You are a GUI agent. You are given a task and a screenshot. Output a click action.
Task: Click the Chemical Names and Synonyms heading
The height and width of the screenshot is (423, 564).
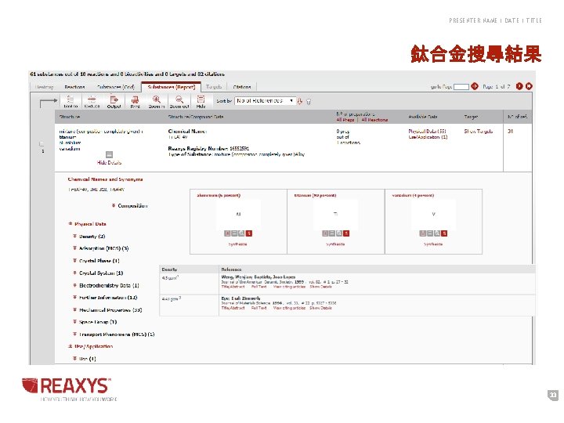[x=106, y=179]
